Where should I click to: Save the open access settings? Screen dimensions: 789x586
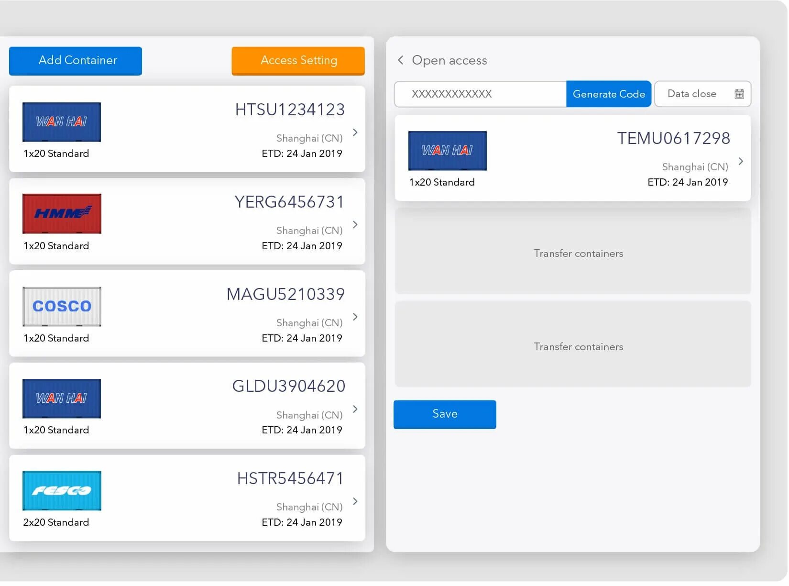coord(445,414)
